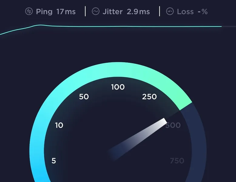Click the 250 mark on the gauge
Image resolution: width=236 pixels, height=182 pixels.
pyautogui.click(x=149, y=97)
